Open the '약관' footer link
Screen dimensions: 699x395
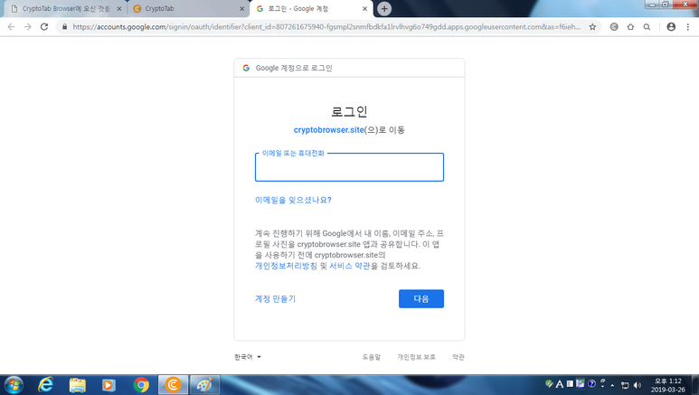(x=458, y=357)
